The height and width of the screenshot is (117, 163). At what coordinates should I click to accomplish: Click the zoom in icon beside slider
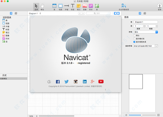[x=158, y=115]
